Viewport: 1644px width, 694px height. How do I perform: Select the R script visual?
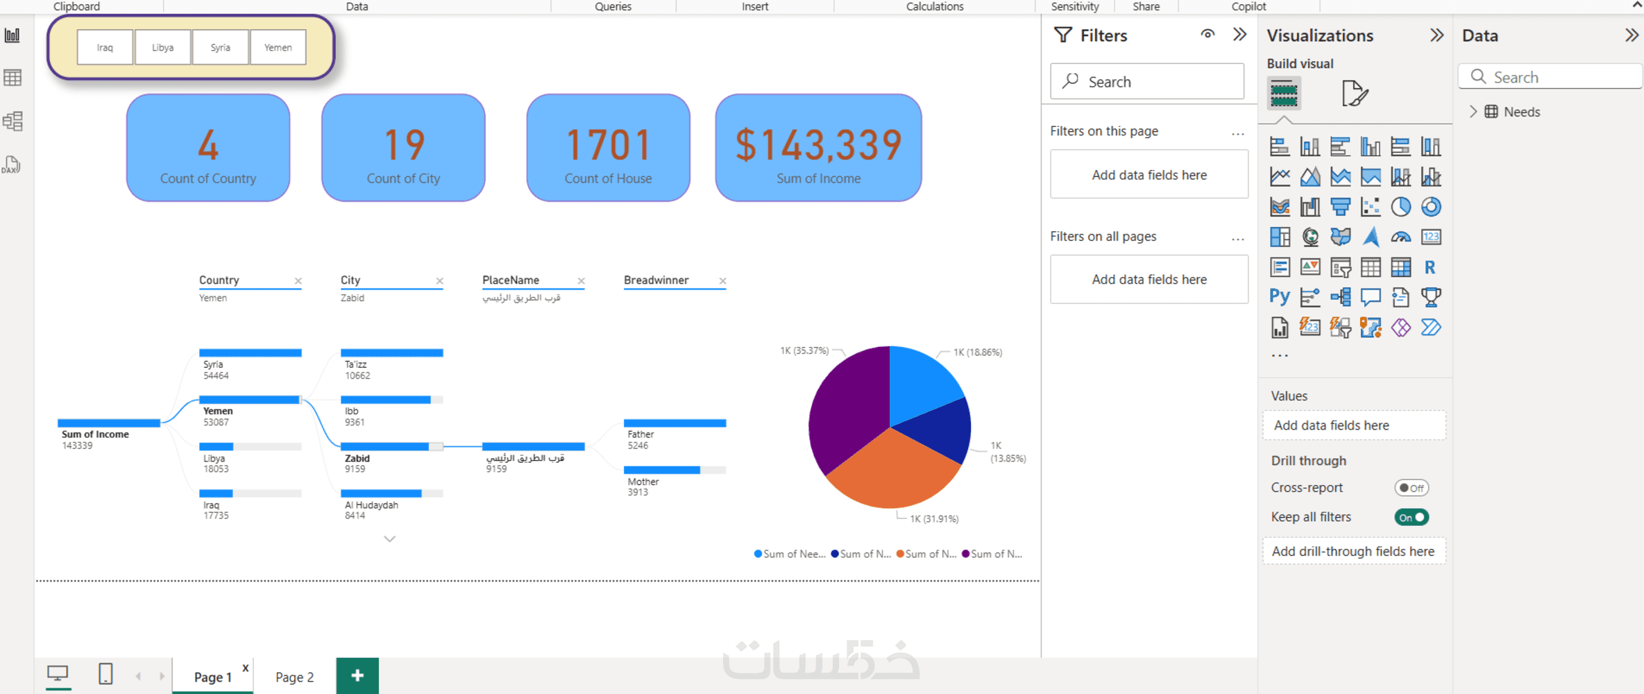tap(1431, 267)
